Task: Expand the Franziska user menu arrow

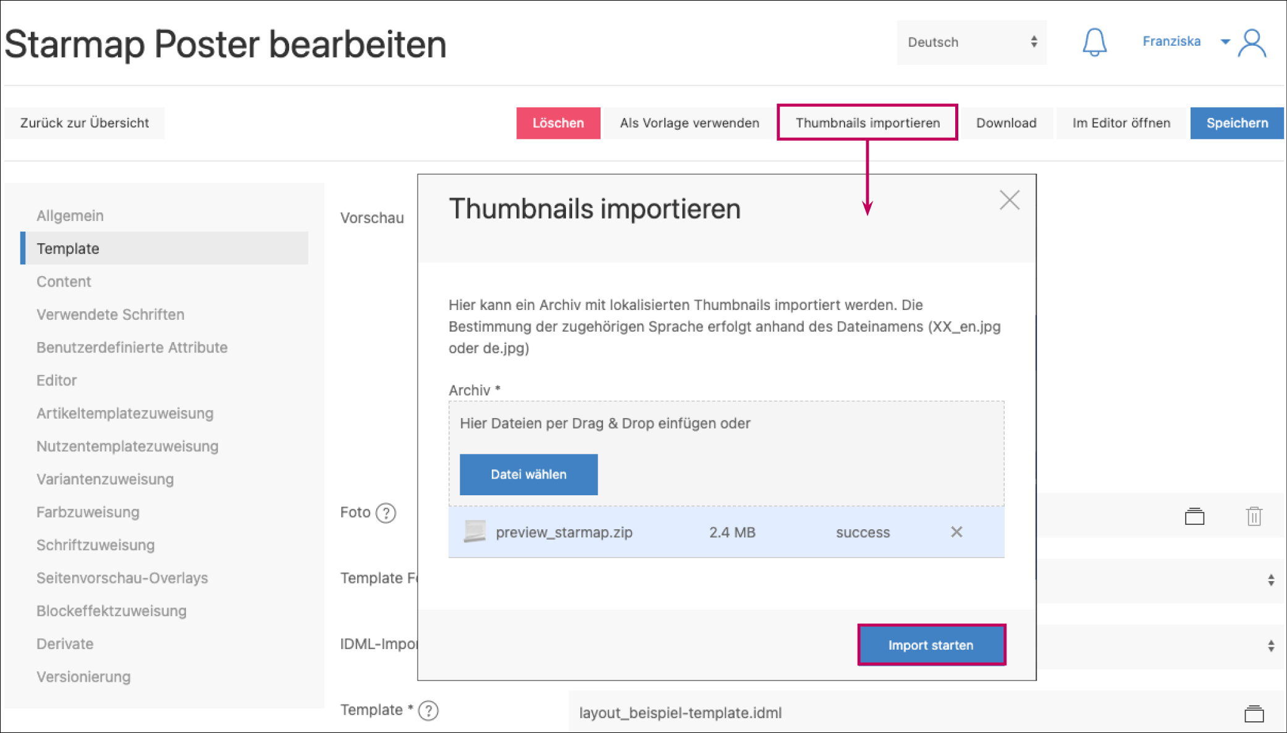Action: [x=1225, y=42]
